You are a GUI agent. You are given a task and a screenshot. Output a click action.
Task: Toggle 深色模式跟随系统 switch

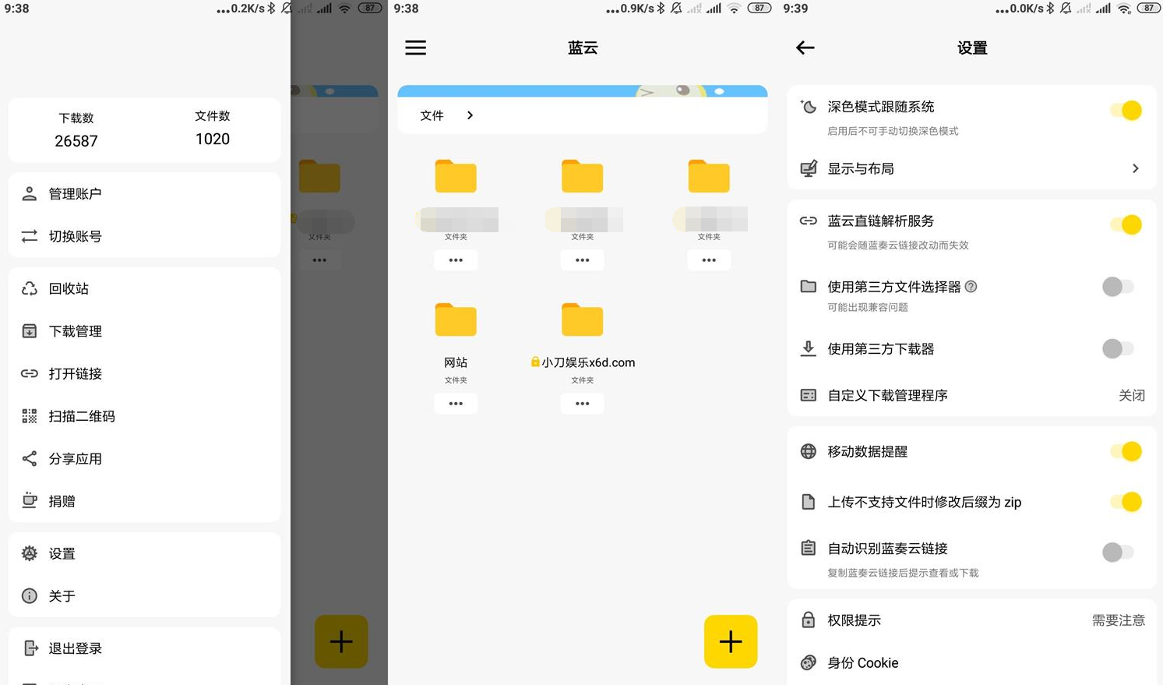[x=1126, y=111]
